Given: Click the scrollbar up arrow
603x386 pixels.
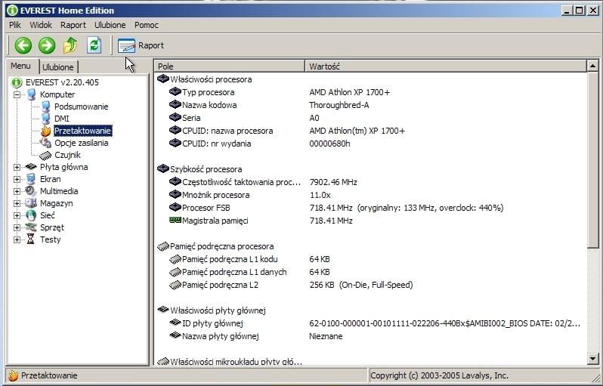Looking at the screenshot, I should [592, 66].
